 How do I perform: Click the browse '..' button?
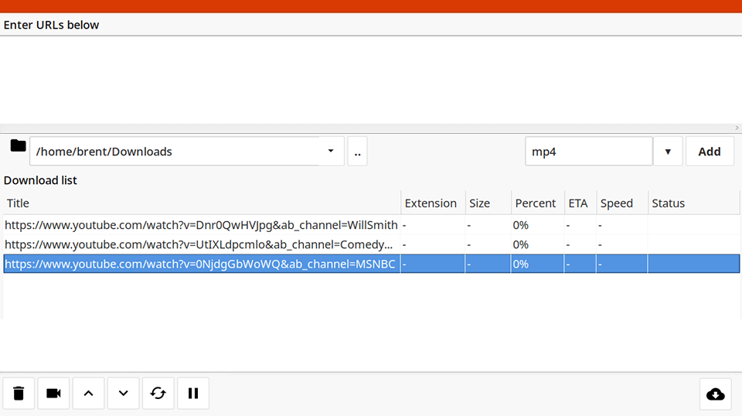(357, 152)
